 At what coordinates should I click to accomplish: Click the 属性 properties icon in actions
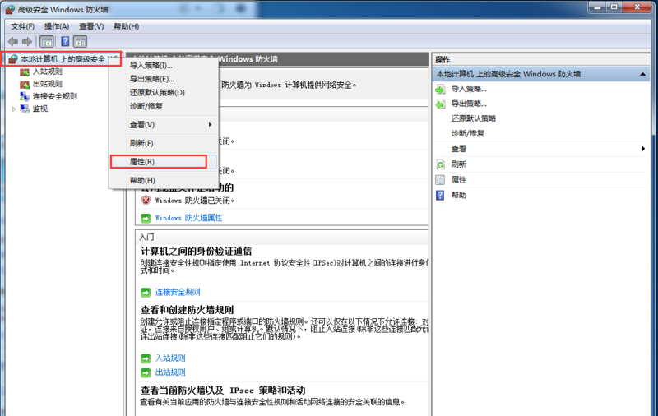pos(440,180)
